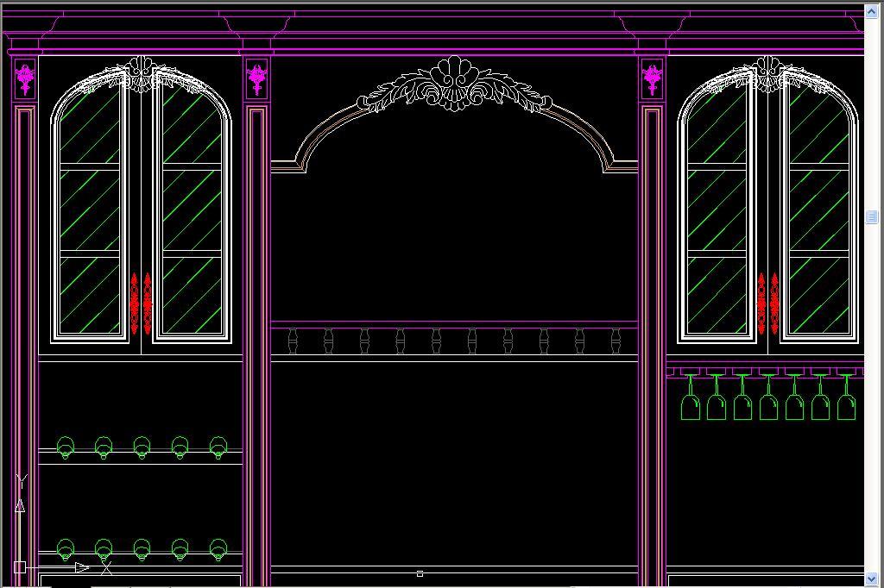Click the middle glass pane of the right cabinet's right door
The image size is (884, 588).
coord(818,210)
